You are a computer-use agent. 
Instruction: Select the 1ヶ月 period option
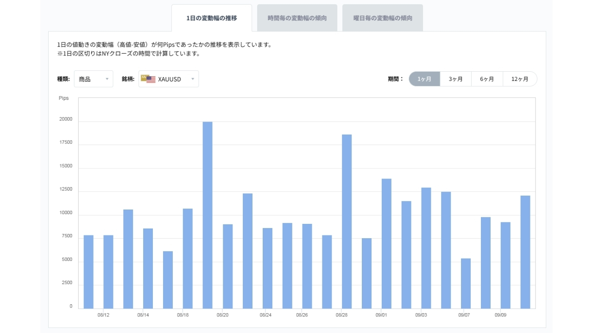coord(424,79)
